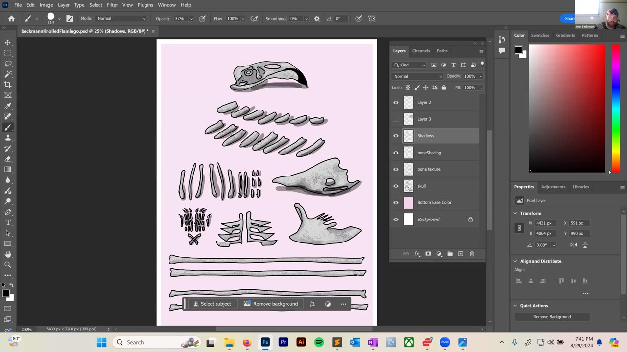Toggle the layer filter on/off switch
627x352 pixels.
[x=482, y=64]
